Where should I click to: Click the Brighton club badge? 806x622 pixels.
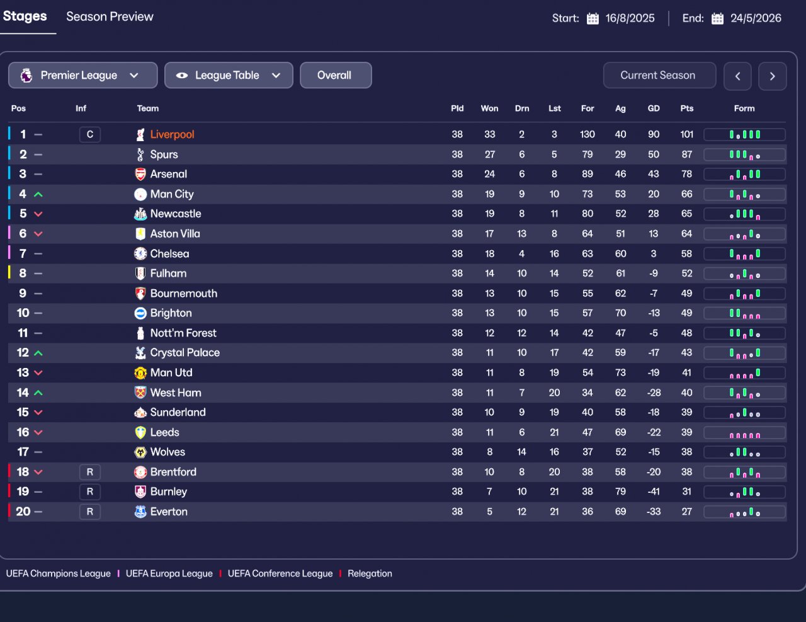[x=140, y=313]
